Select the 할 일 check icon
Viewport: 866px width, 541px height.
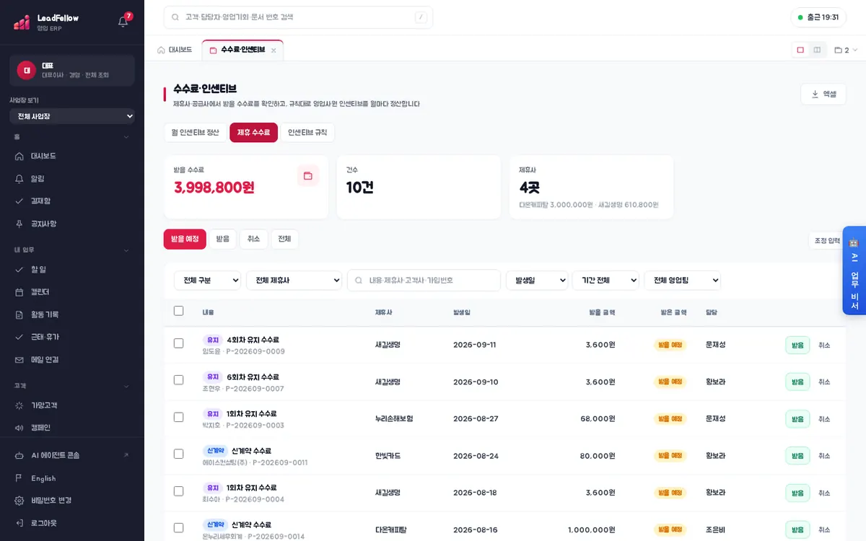coord(19,269)
